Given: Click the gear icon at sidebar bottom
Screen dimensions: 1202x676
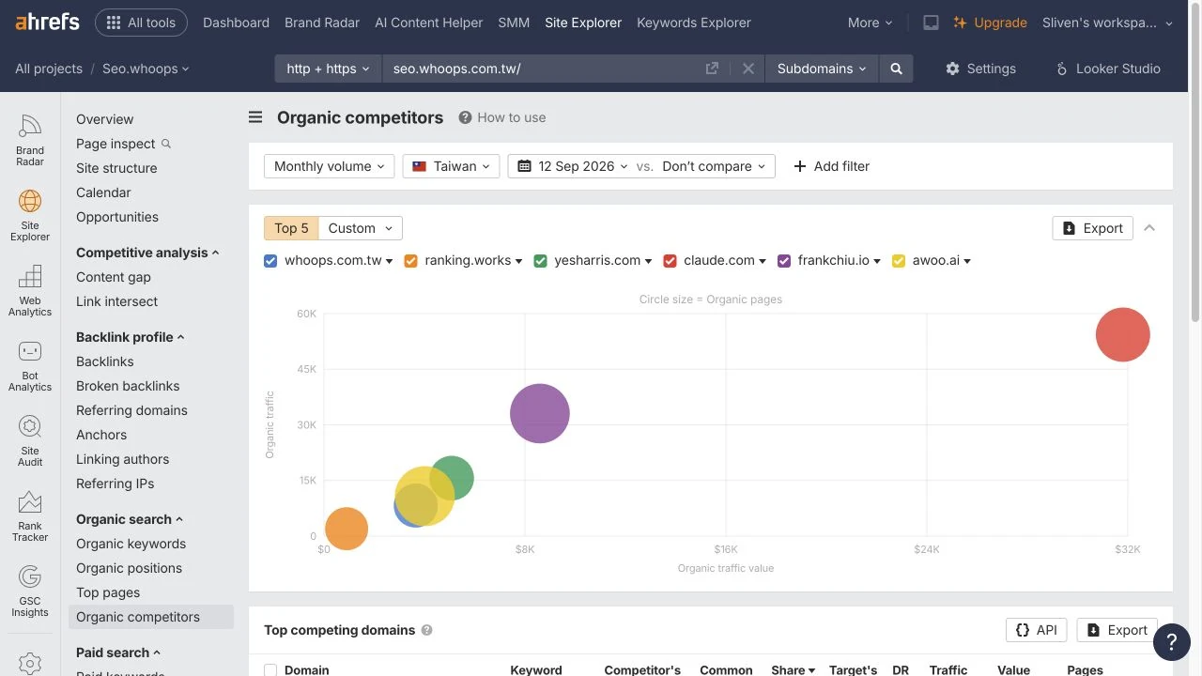Looking at the screenshot, I should pos(30,663).
